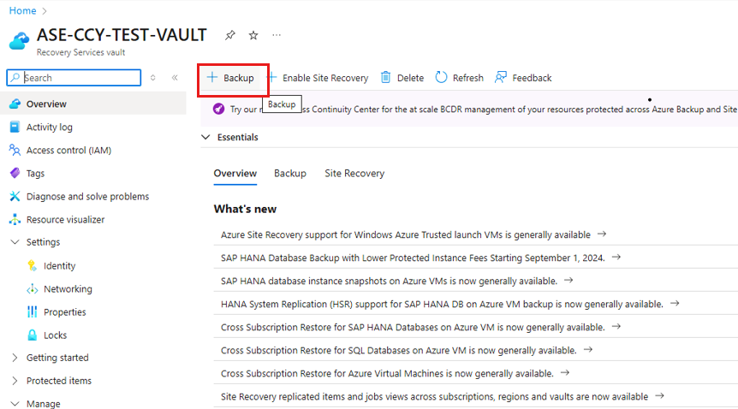
Task: Click the Delete trash can icon
Action: pyautogui.click(x=385, y=77)
